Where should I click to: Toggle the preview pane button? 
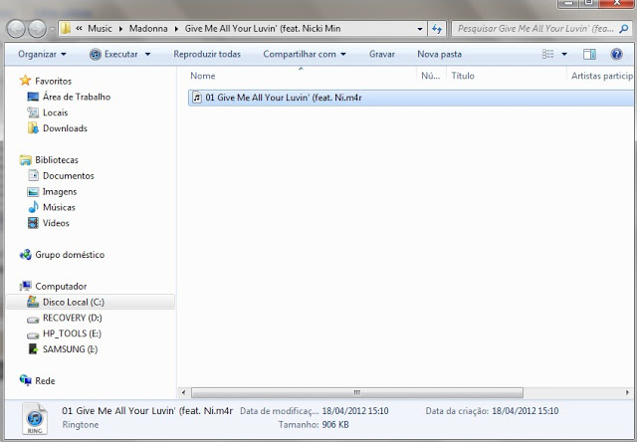tap(589, 54)
